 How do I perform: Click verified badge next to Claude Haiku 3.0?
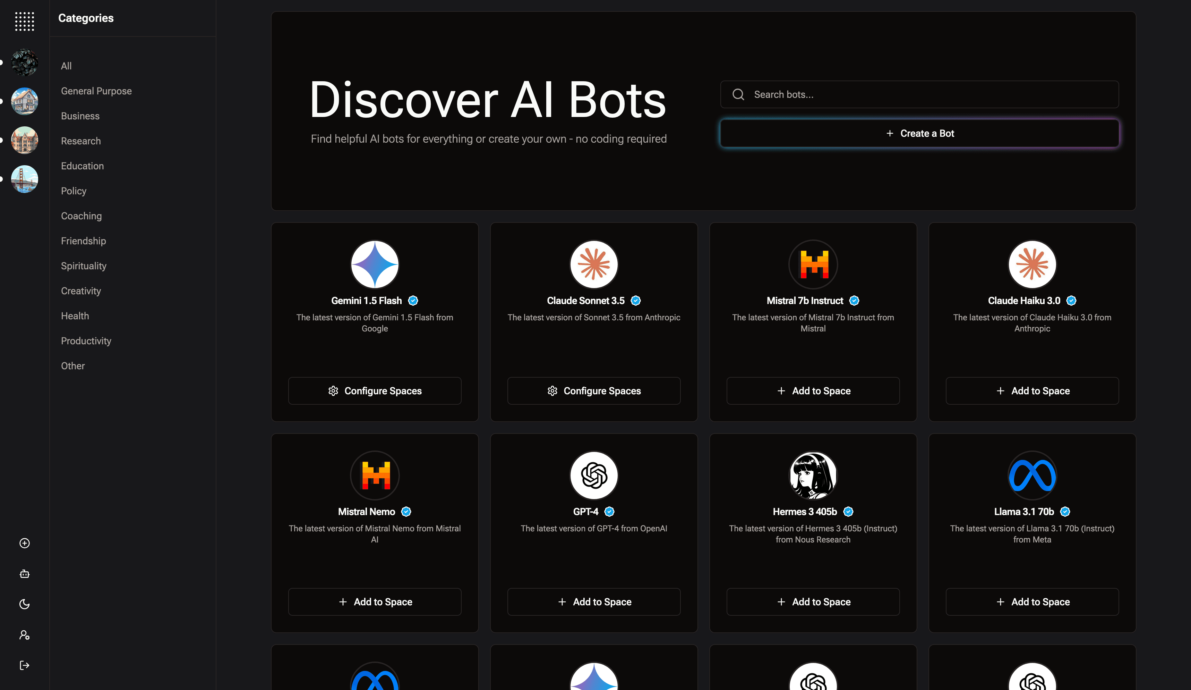pos(1071,301)
